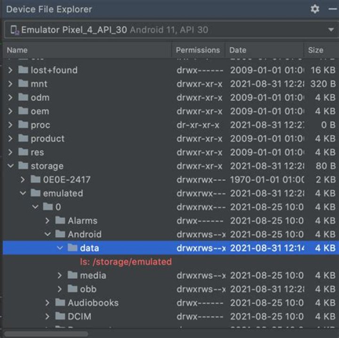The height and width of the screenshot is (338, 339).
Task: Click the lost+found folder icon
Action: point(24,70)
